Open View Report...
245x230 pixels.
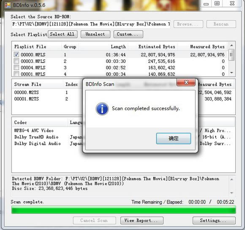[142, 220]
